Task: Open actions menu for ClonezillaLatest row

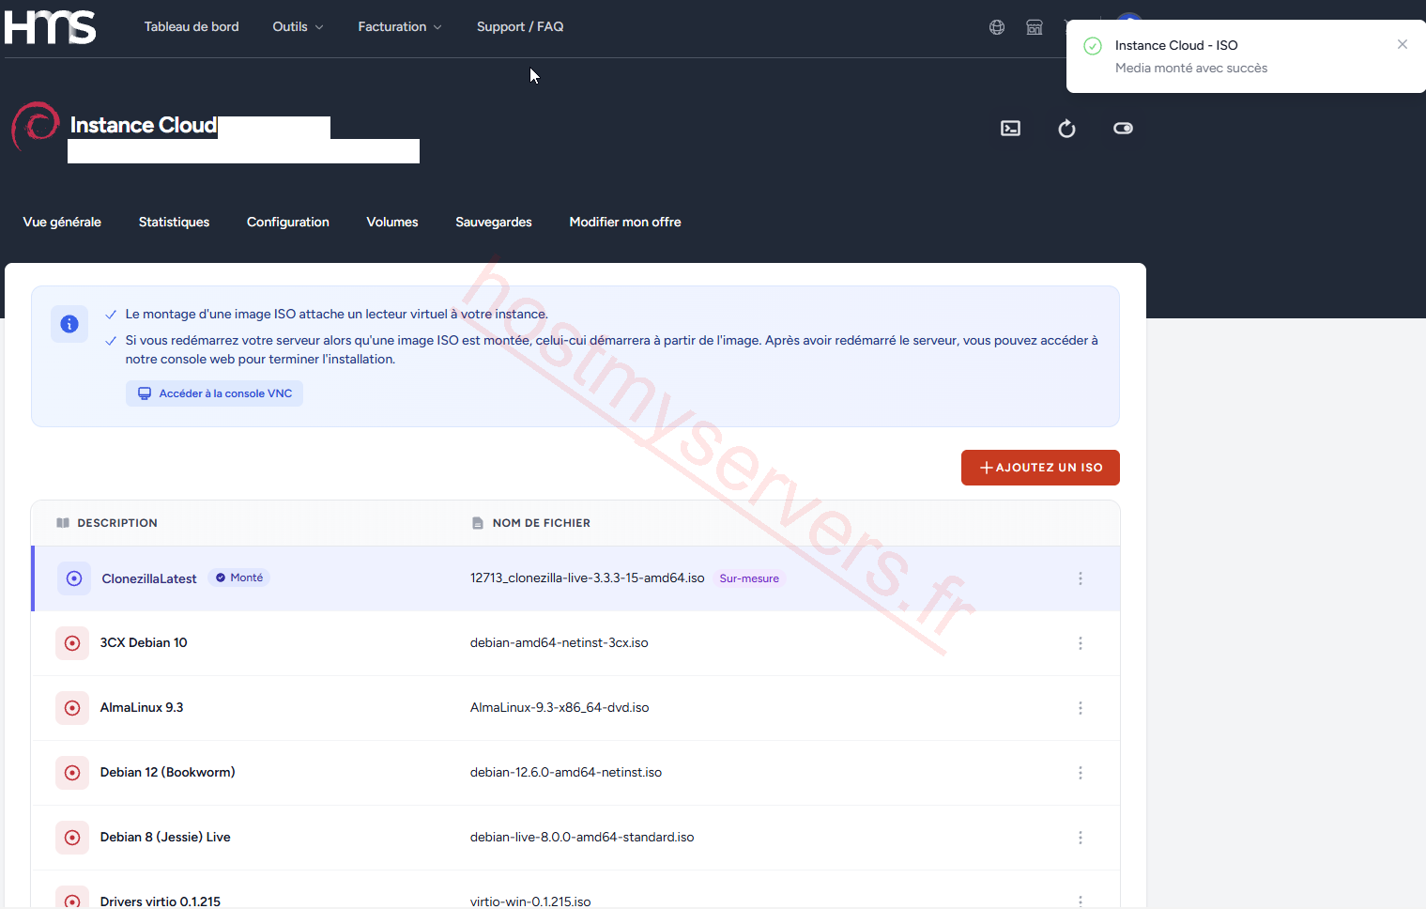Action: pyautogui.click(x=1081, y=578)
